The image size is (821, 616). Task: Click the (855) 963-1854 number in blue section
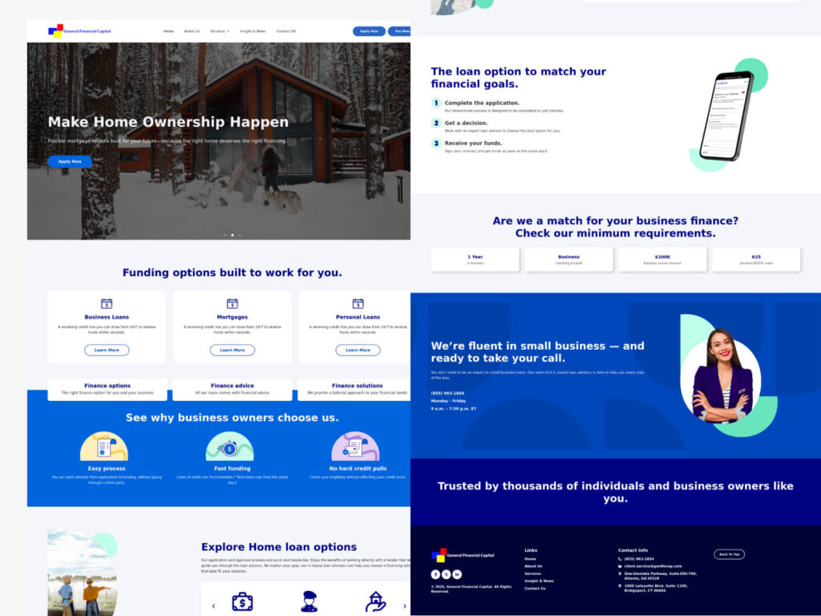tap(447, 393)
